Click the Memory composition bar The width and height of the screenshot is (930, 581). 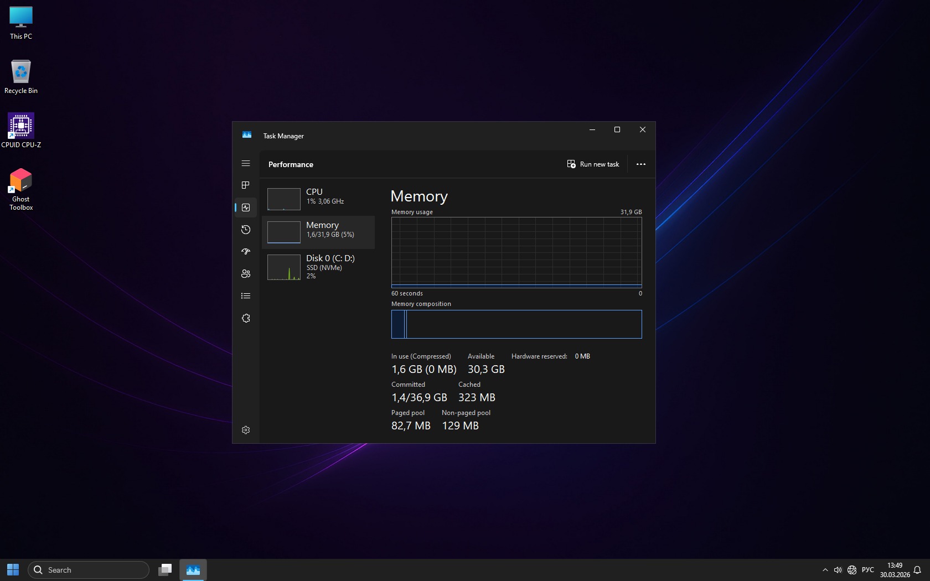click(x=516, y=324)
